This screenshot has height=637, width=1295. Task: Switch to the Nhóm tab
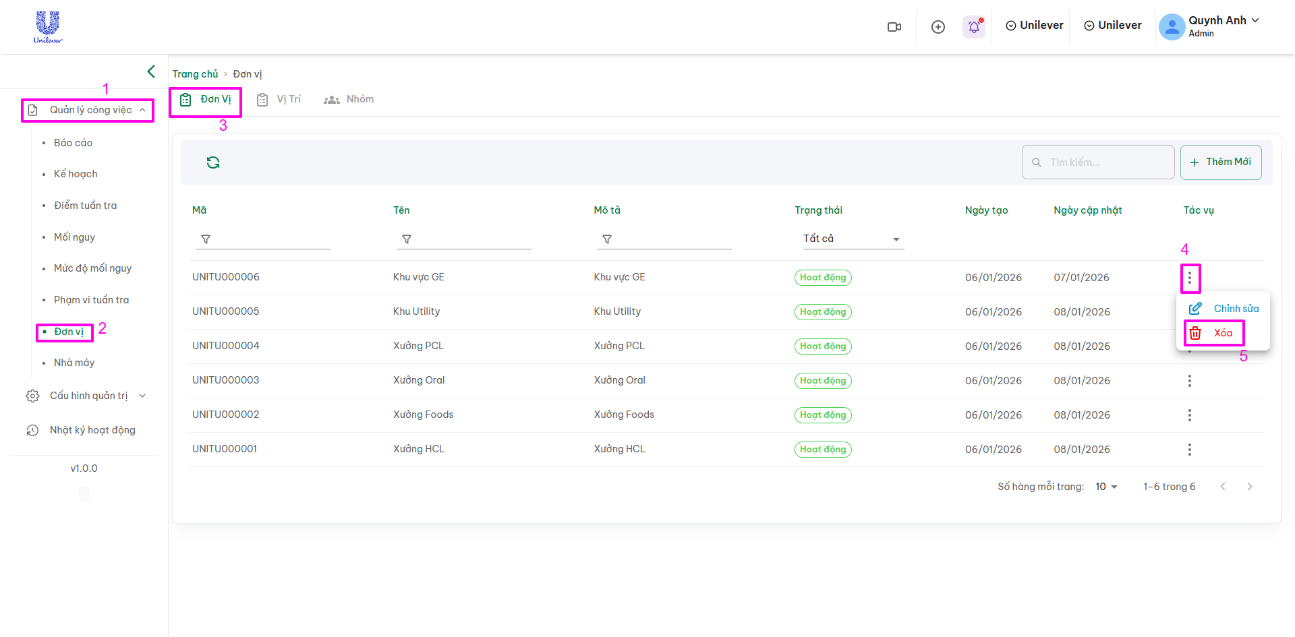[x=349, y=100]
